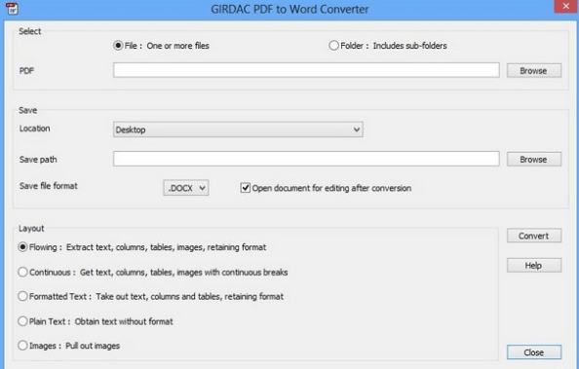The height and width of the screenshot is (369, 579).
Task: Click the Save path label
Action: 38,160
